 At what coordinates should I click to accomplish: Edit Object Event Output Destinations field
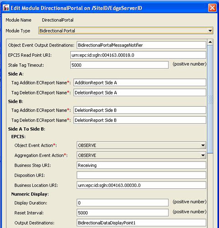[x=141, y=45]
